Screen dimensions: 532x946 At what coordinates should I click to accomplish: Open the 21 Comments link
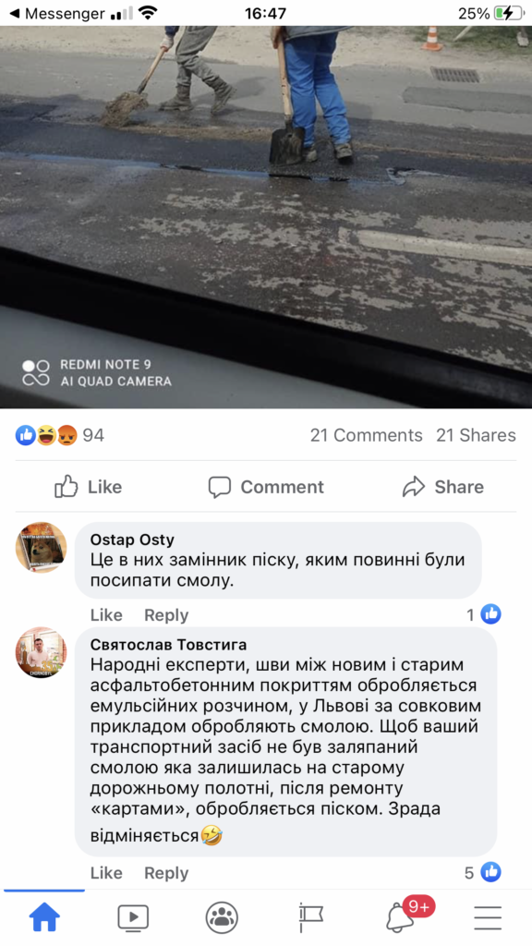366,435
